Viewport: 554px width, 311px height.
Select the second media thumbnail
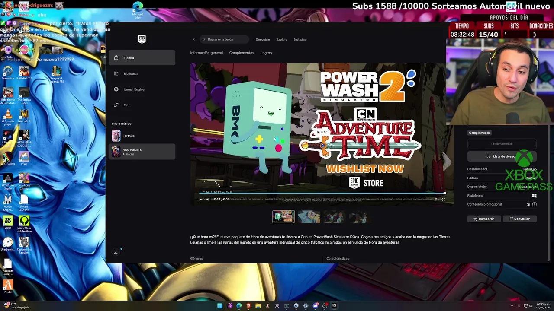(309, 216)
